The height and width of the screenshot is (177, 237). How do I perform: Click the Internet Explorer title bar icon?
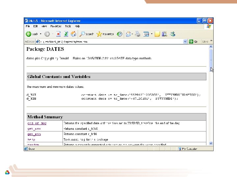point(26,21)
